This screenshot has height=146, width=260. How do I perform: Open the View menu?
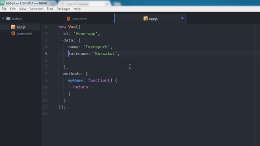point(23,9)
